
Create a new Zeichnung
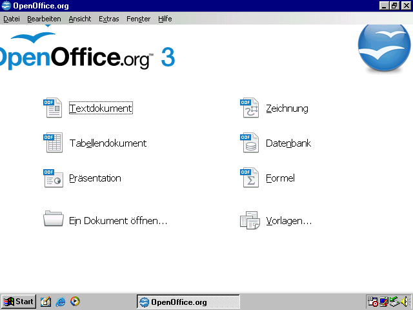tap(287, 108)
